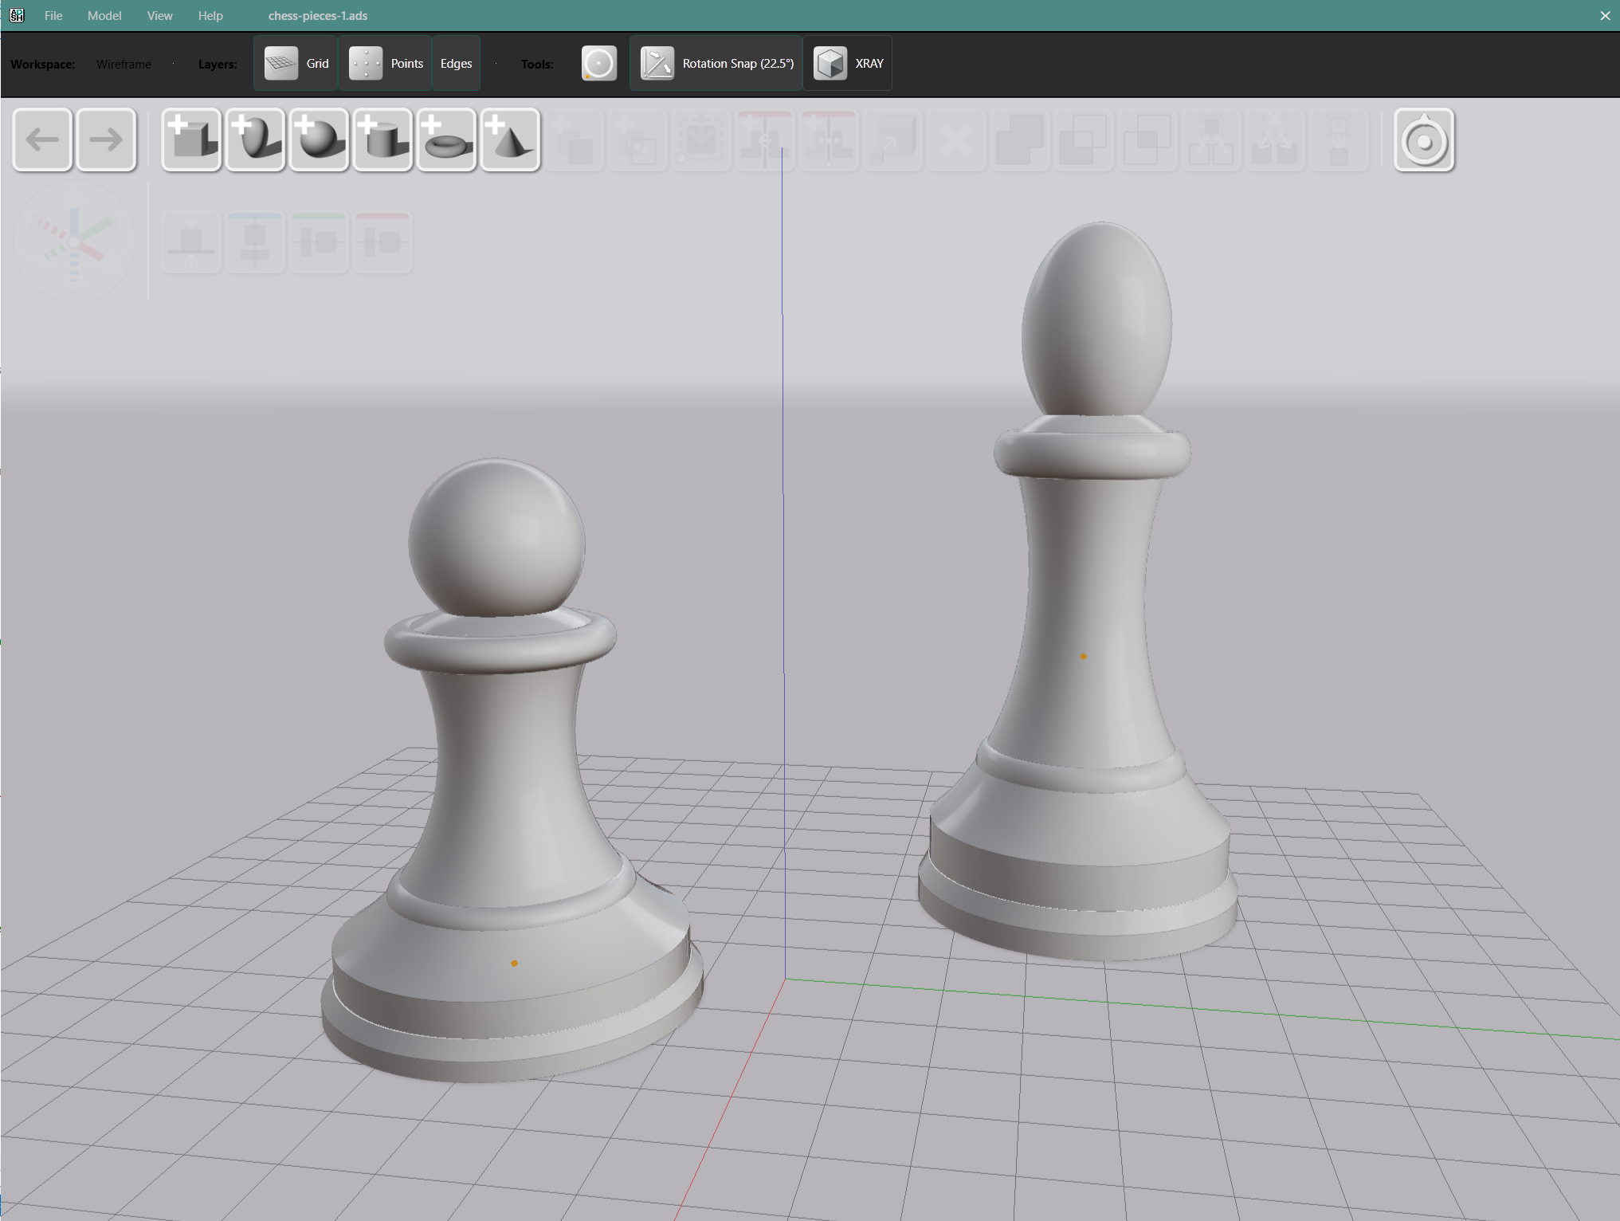1620x1221 pixels.
Task: Add an egg primitive shape
Action: coord(254,139)
